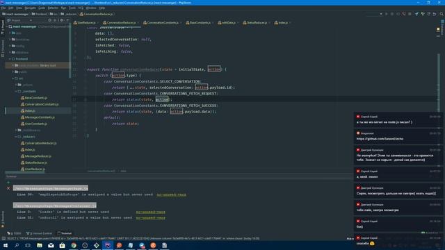Open the Code menu
Image resolution: width=445 pixels, height=250 pixels.
[x=42, y=8]
